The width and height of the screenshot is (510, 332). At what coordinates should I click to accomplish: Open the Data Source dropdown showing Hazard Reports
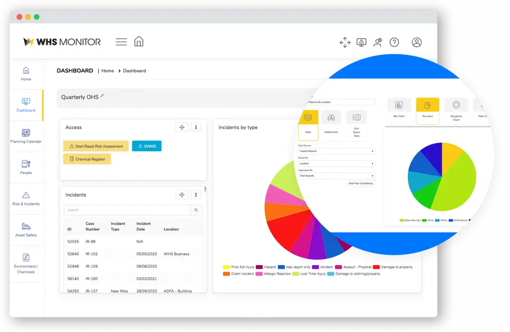[336, 151]
